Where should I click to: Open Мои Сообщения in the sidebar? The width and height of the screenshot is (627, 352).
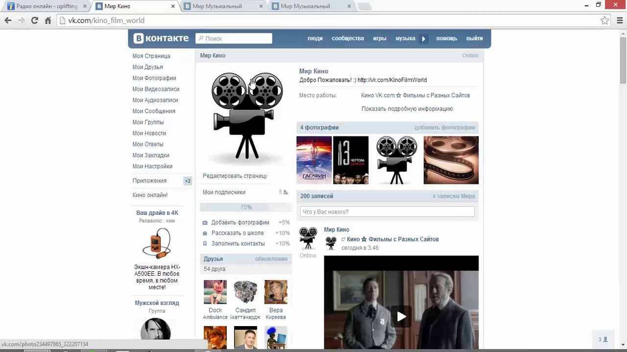tap(154, 111)
